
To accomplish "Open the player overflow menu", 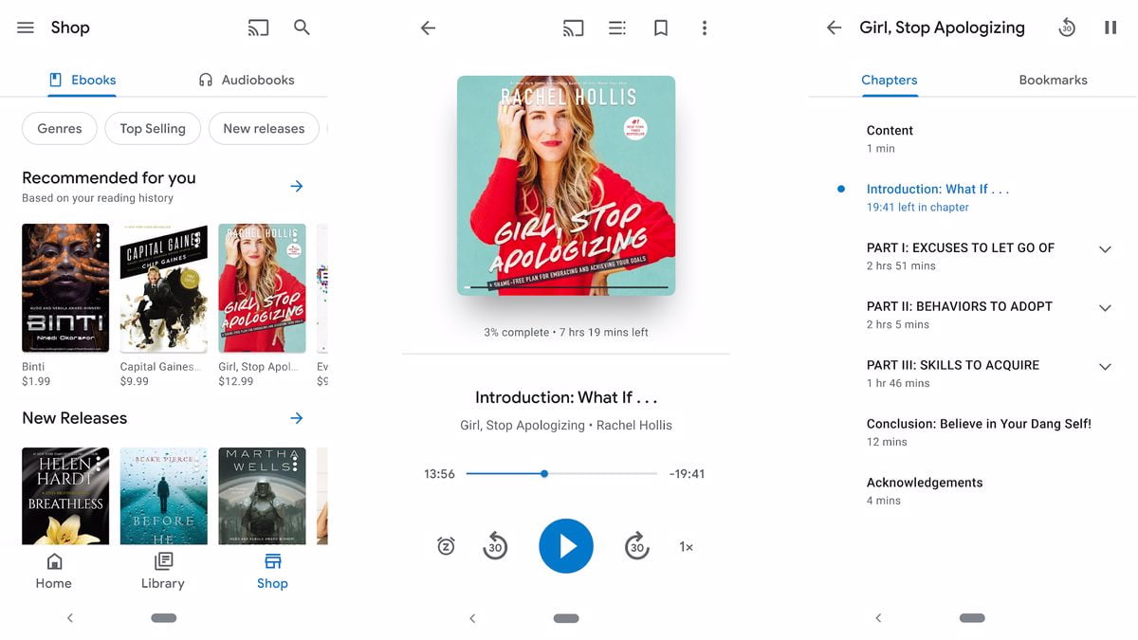I will [x=705, y=27].
